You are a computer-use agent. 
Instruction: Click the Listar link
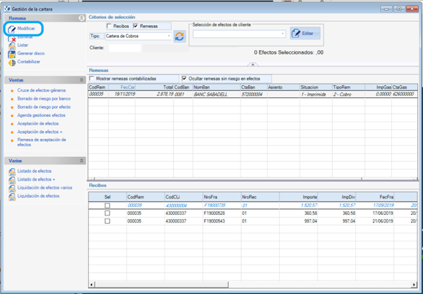tap(23, 45)
